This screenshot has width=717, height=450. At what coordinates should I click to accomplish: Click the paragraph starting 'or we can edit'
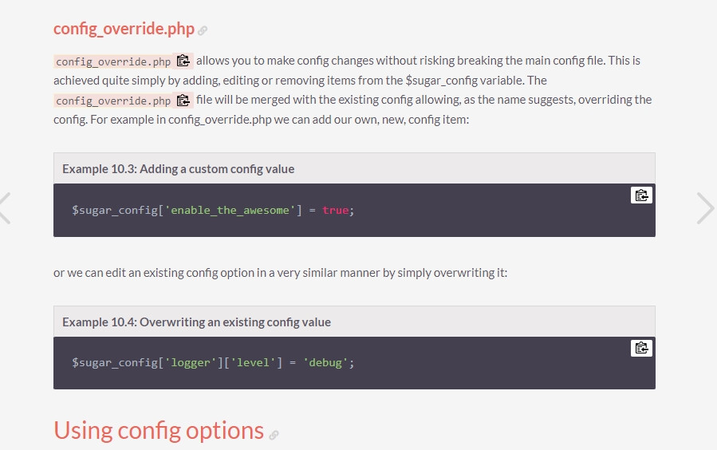click(x=280, y=273)
